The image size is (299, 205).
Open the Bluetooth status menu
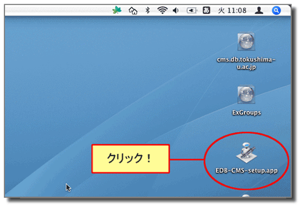[147, 10]
